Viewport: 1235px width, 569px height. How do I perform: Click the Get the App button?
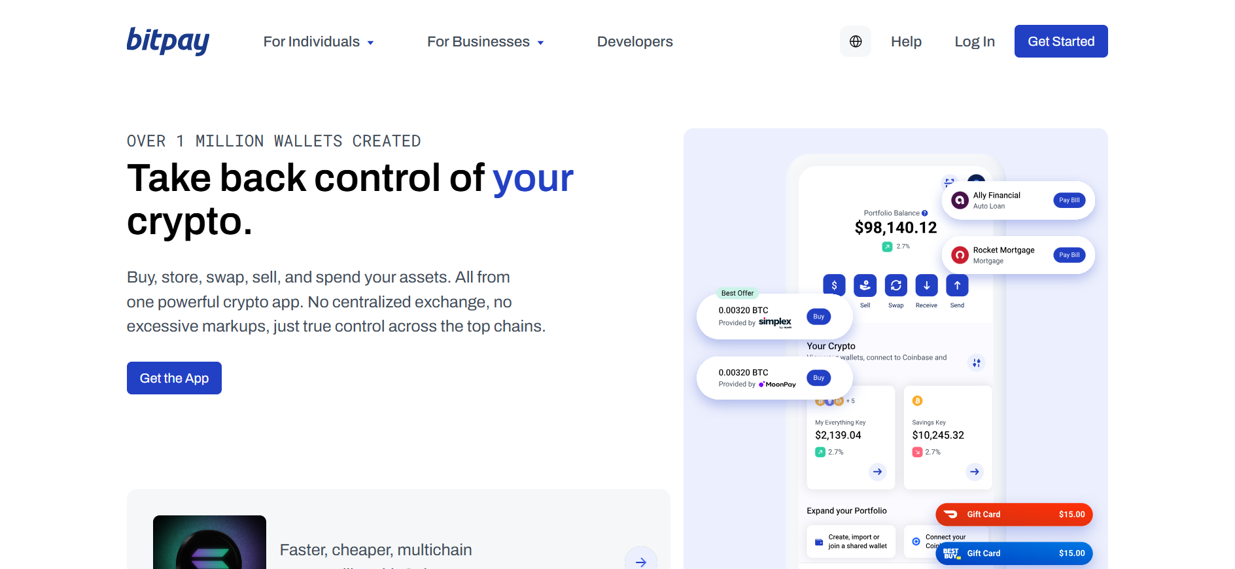point(174,378)
